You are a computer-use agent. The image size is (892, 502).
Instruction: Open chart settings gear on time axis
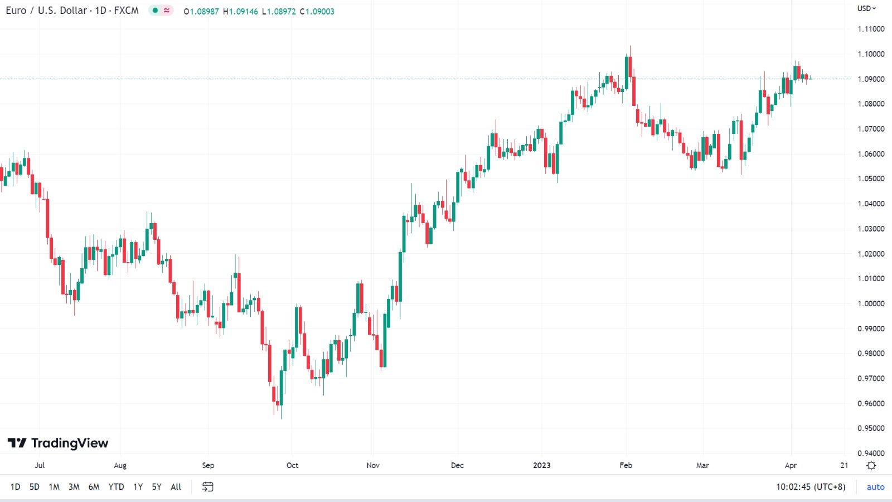tap(871, 465)
